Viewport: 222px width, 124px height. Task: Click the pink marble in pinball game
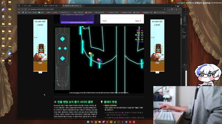coord(98,59)
